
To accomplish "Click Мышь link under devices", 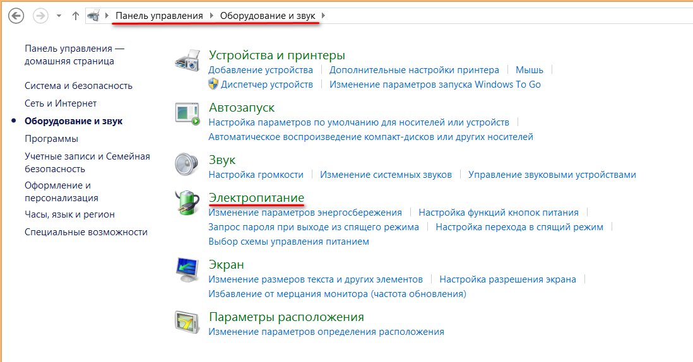I will point(529,70).
